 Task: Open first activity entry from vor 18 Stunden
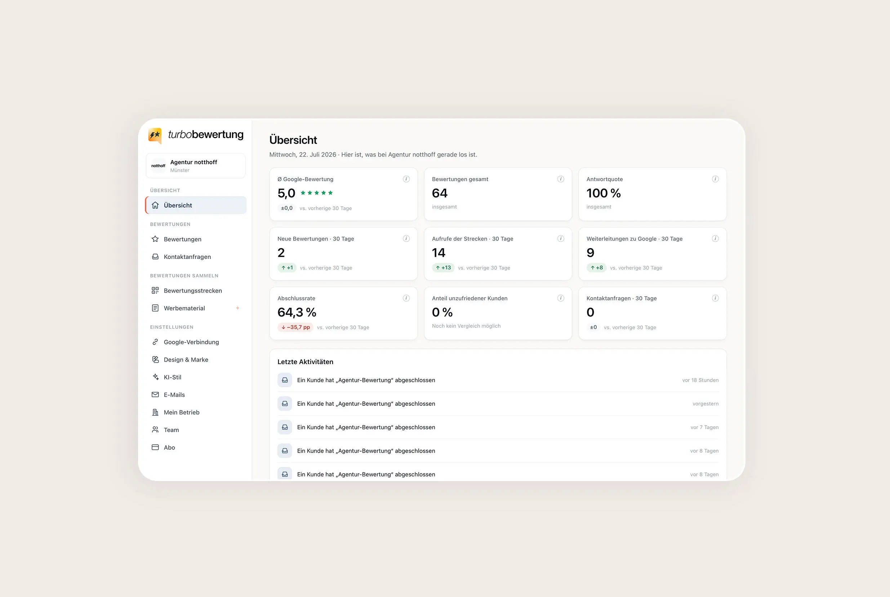pyautogui.click(x=498, y=380)
